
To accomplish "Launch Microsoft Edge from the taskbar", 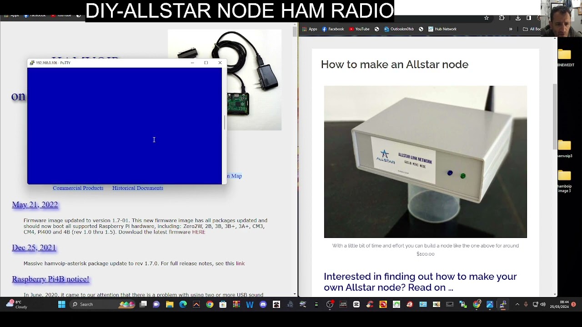I will click(183, 304).
